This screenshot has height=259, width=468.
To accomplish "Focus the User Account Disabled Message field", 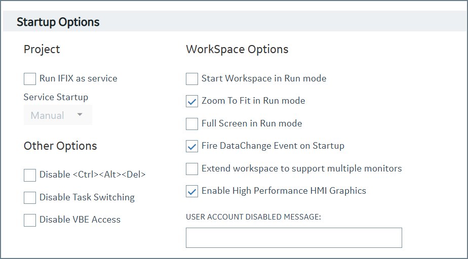I will point(294,238).
